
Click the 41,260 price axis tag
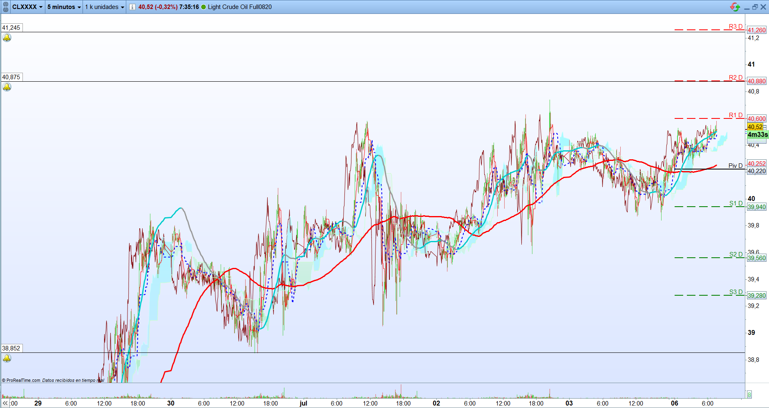click(x=757, y=30)
